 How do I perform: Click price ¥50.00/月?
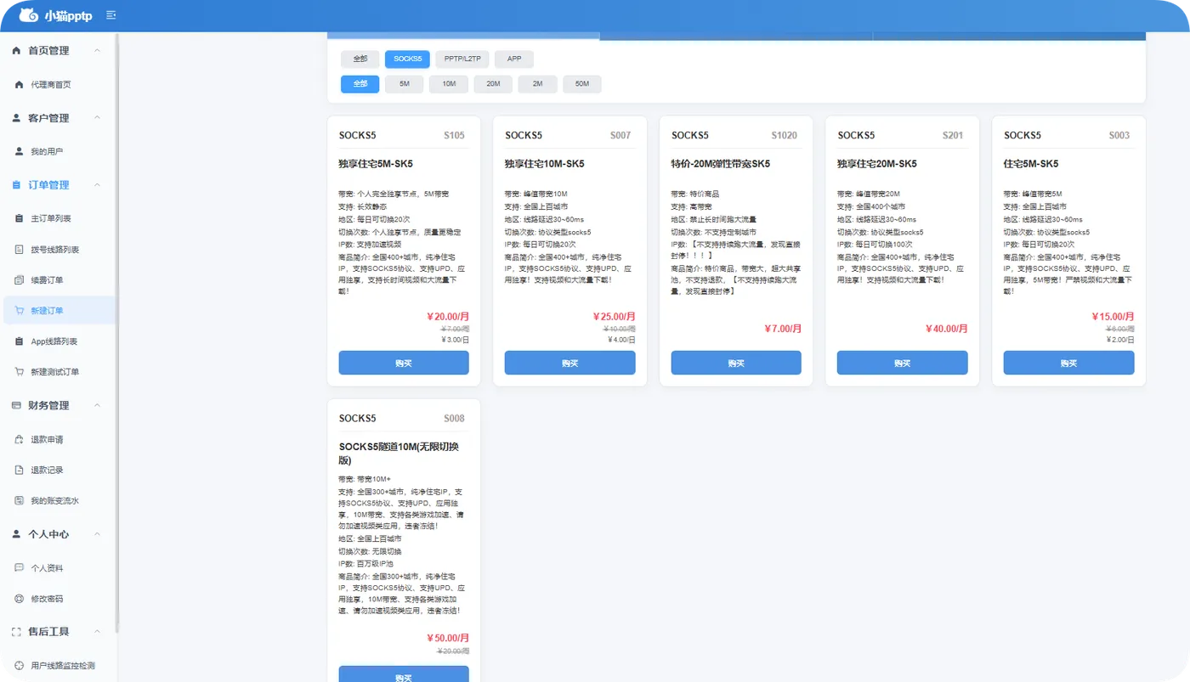point(447,639)
